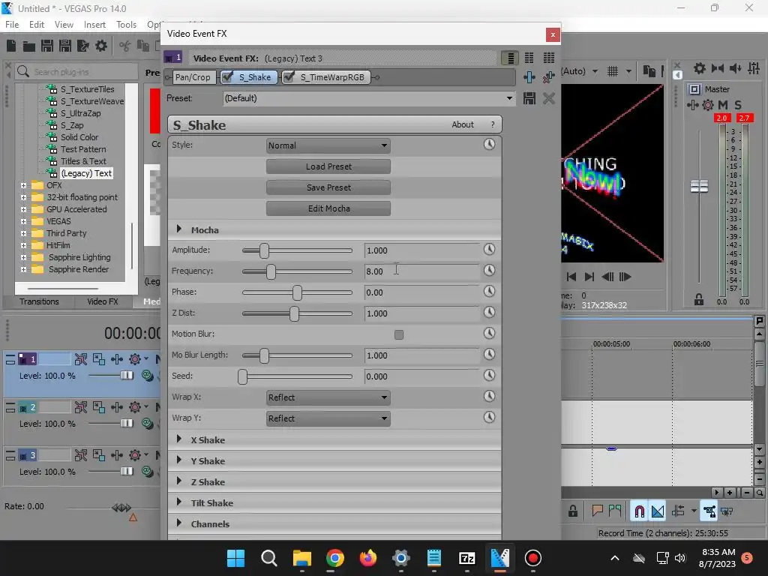The height and width of the screenshot is (576, 768).
Task: Expand the Mocha section
Action: (178, 229)
